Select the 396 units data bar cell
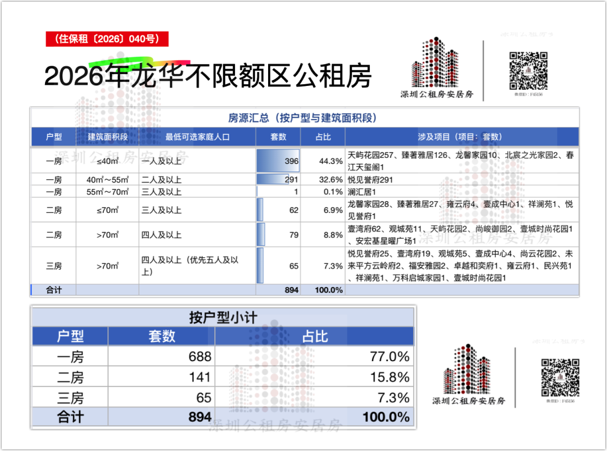This screenshot has width=607, height=451. pyautogui.click(x=278, y=161)
